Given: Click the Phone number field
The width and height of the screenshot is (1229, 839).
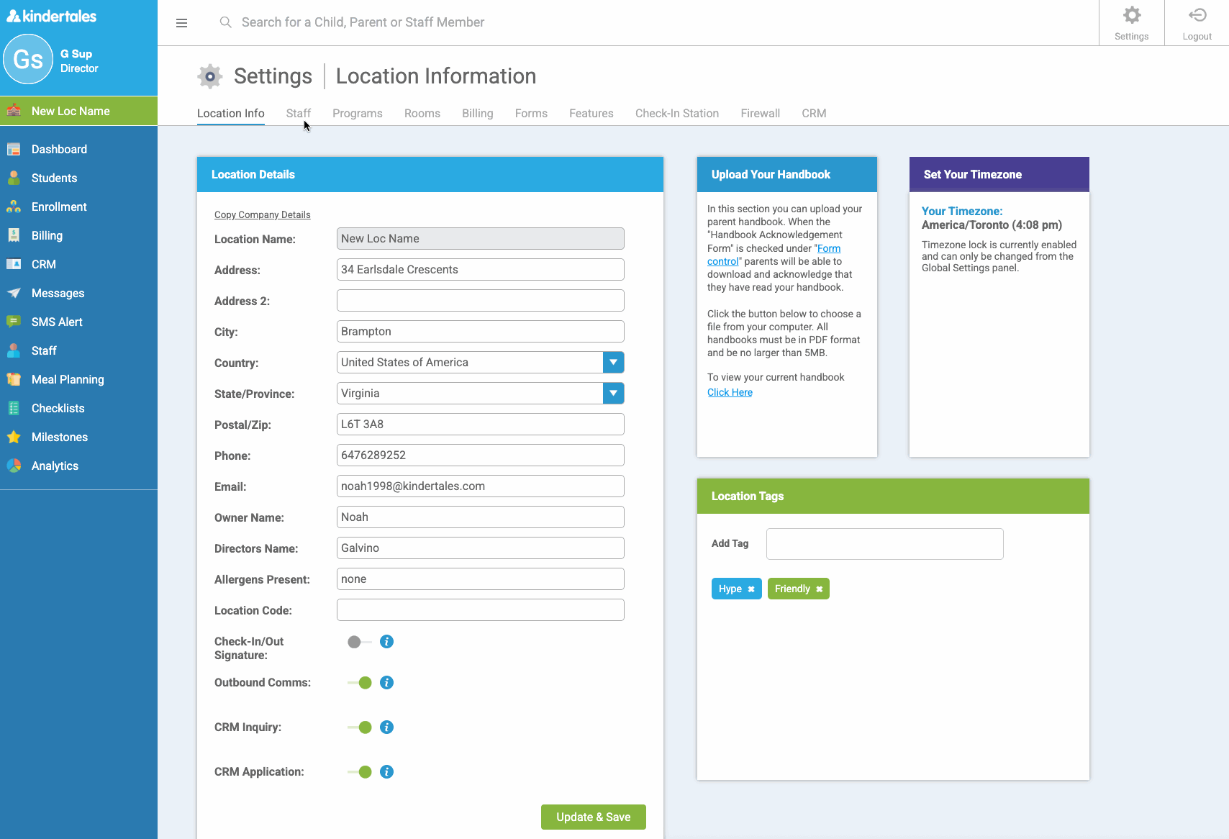Looking at the screenshot, I should (x=480, y=455).
